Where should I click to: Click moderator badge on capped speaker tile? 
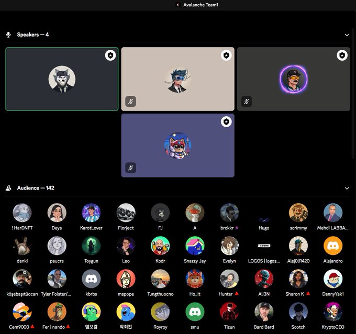click(x=342, y=55)
